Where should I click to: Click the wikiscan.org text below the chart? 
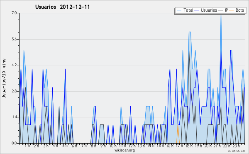coord(124,150)
